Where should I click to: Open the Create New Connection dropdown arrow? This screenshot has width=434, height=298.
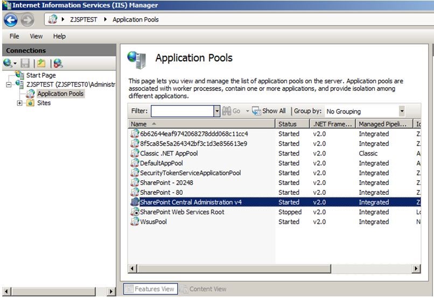(x=15, y=63)
